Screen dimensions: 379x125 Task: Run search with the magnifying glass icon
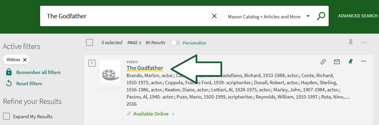[x=321, y=16]
